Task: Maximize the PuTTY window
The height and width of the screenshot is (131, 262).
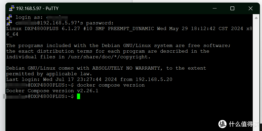Action: click(232, 8)
